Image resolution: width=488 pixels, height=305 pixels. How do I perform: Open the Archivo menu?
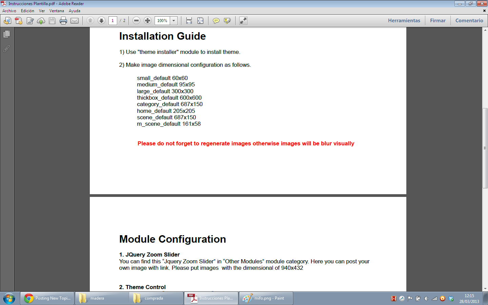click(x=9, y=11)
